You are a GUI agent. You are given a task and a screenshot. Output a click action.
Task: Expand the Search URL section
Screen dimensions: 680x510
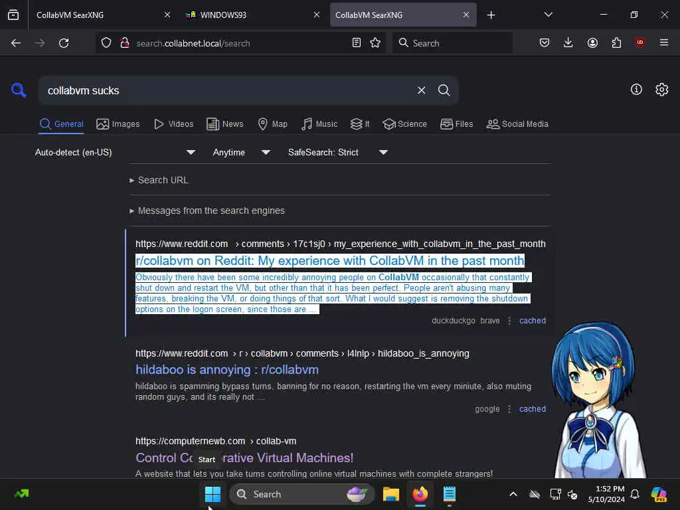[159, 180]
